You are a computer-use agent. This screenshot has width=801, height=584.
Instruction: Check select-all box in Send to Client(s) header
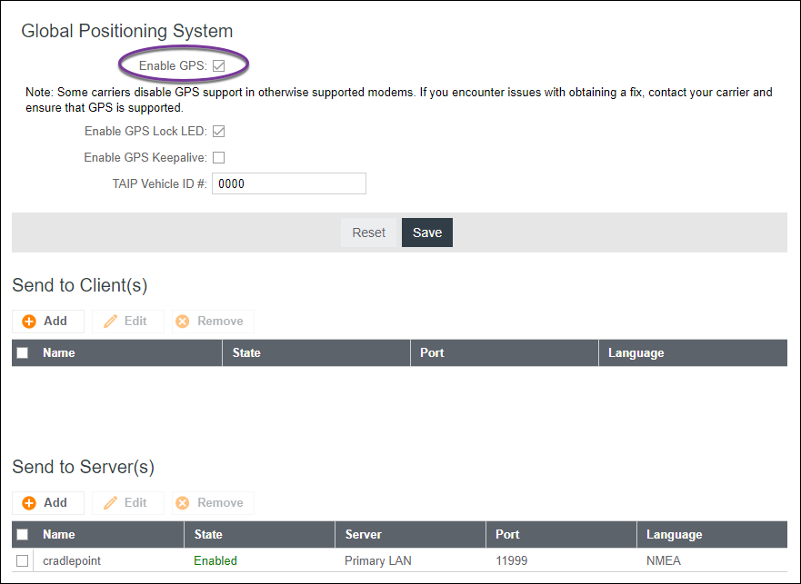pyautogui.click(x=23, y=353)
